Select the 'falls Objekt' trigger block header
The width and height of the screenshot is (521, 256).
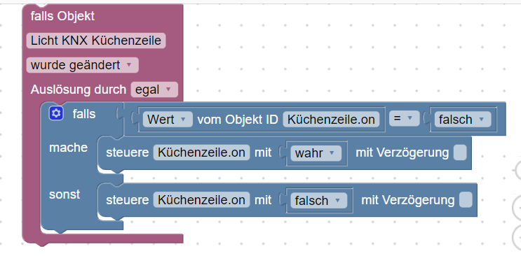tap(62, 16)
